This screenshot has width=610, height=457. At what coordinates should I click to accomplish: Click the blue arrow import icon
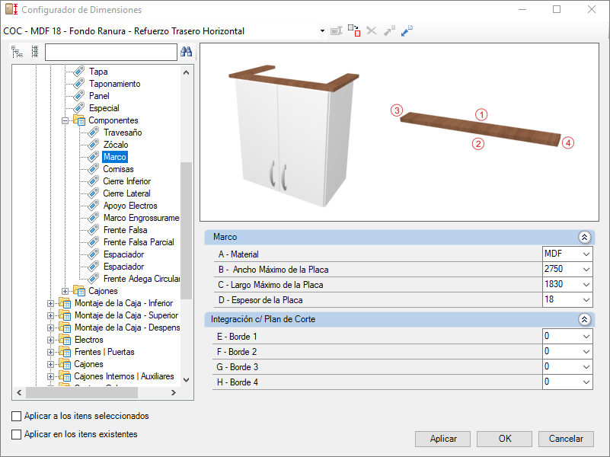pos(407,30)
